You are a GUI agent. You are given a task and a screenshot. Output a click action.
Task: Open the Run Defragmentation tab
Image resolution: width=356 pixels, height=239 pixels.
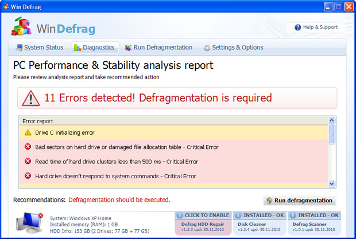tap(158, 48)
